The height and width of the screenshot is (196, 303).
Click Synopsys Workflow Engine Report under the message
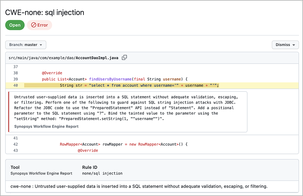(x=46, y=126)
